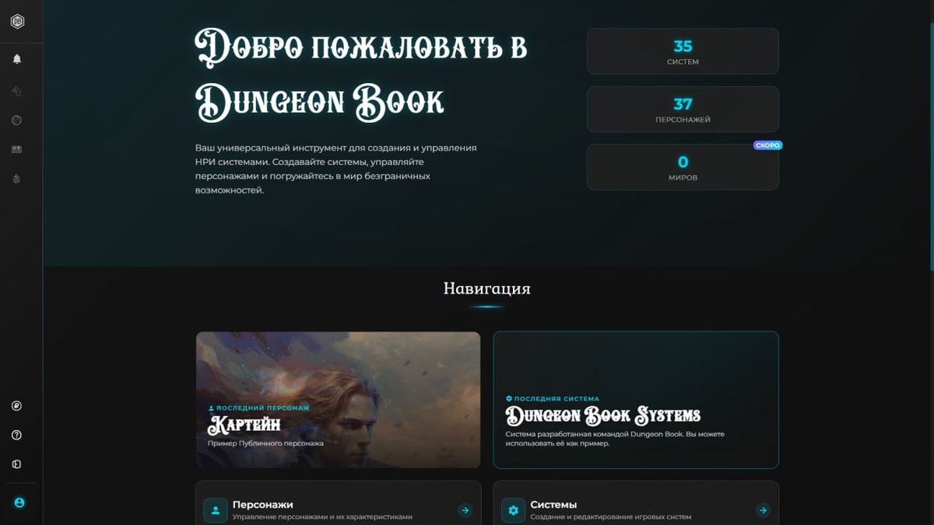
Task: Click the 37 ПЕРСОНАЖЕЙ stats card
Action: click(x=683, y=109)
